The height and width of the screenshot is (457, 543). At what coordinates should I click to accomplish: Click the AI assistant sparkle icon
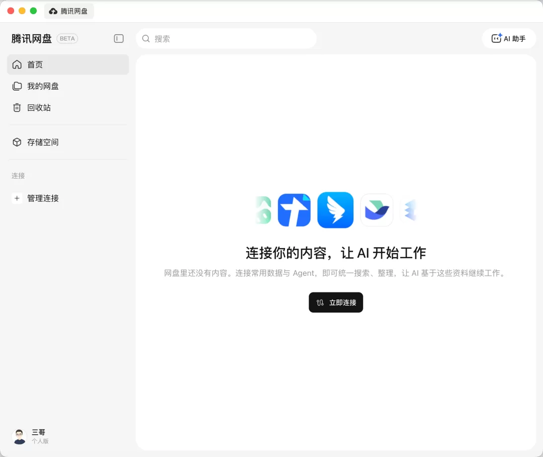pos(497,38)
